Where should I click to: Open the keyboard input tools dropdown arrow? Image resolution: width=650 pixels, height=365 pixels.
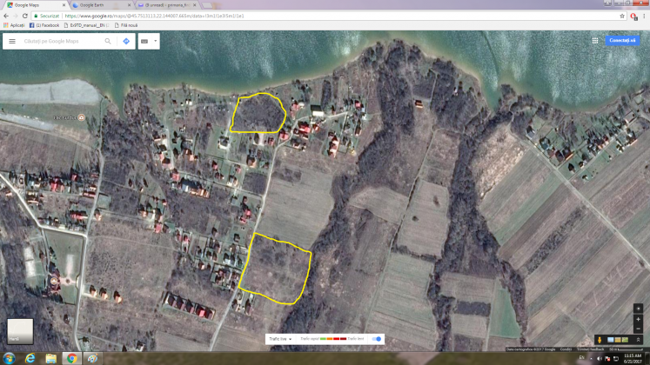click(156, 41)
